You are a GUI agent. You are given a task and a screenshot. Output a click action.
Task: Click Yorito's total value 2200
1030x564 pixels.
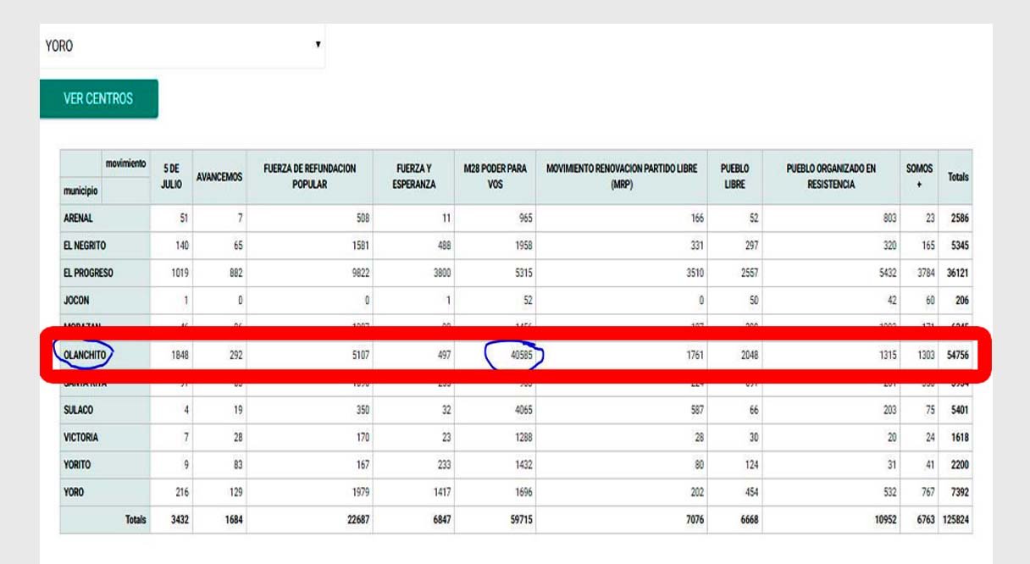960,464
